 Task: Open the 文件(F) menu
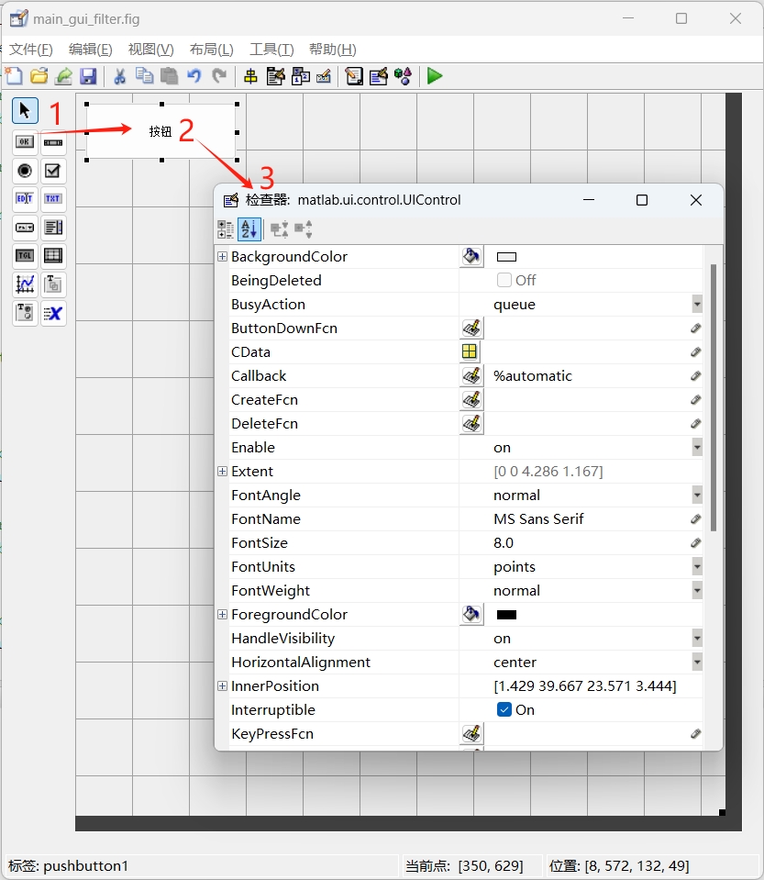coord(31,50)
